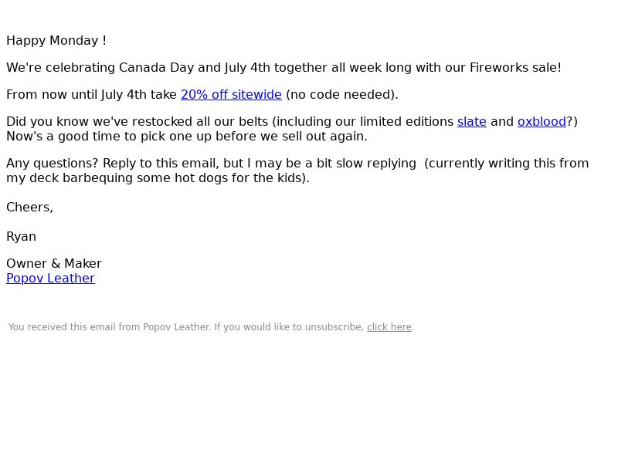Click 'From now until July 4th take' text

point(91,95)
